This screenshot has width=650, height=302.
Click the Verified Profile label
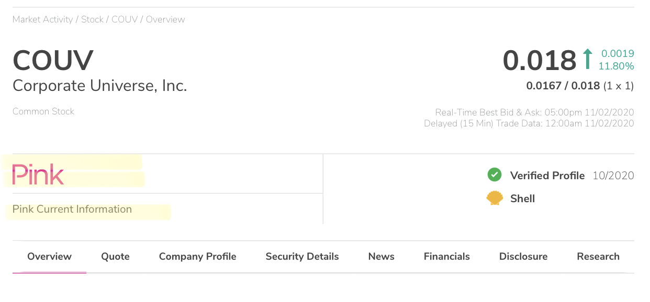(547, 176)
